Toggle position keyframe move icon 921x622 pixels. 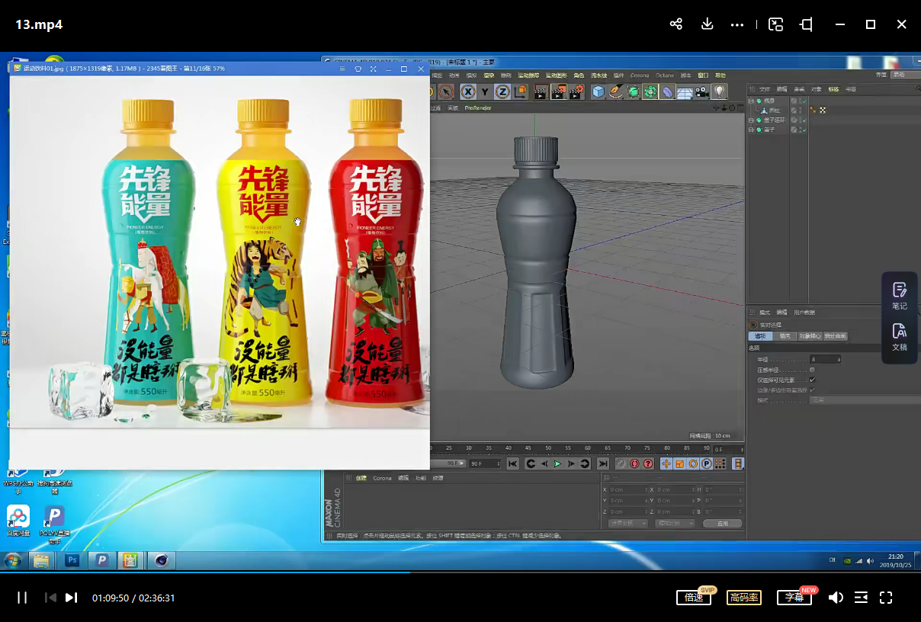[666, 463]
